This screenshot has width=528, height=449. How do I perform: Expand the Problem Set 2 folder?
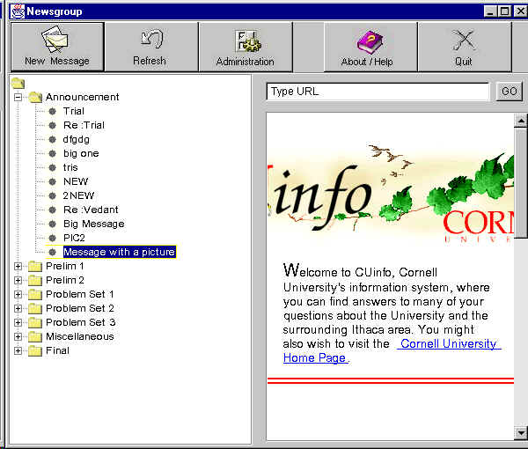click(18, 308)
